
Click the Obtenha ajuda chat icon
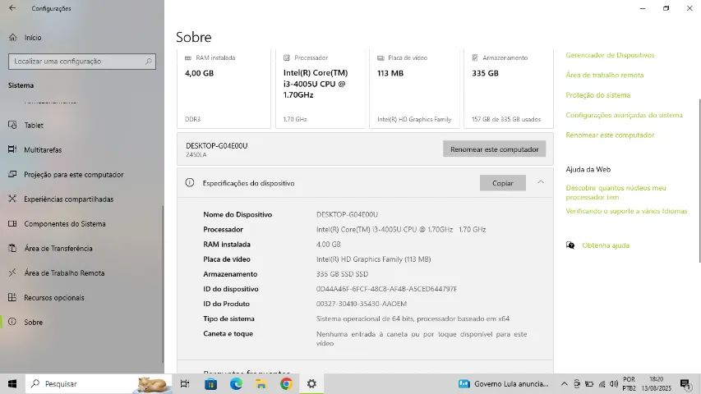(570, 245)
